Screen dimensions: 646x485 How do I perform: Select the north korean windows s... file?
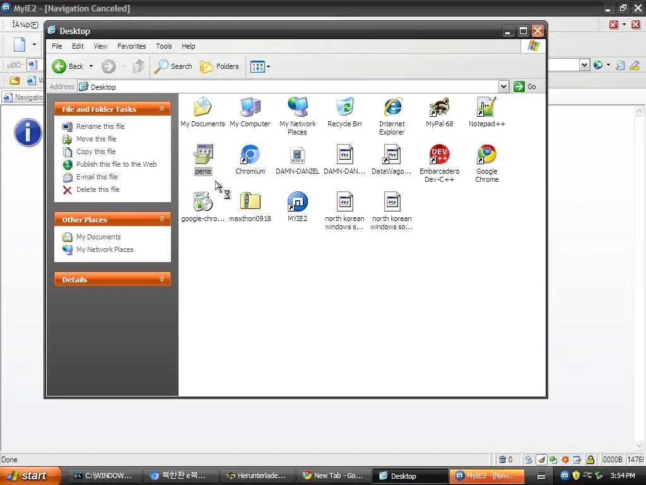[345, 211]
